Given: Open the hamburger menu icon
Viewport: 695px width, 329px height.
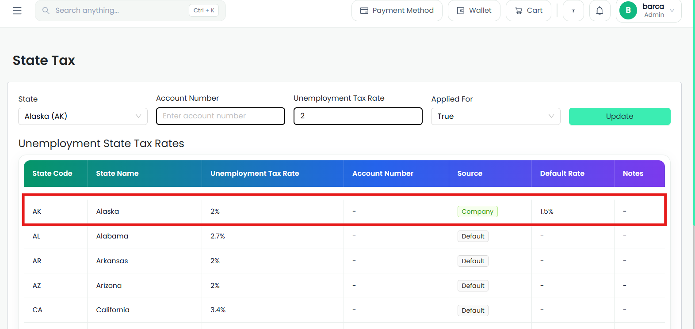Looking at the screenshot, I should (17, 11).
